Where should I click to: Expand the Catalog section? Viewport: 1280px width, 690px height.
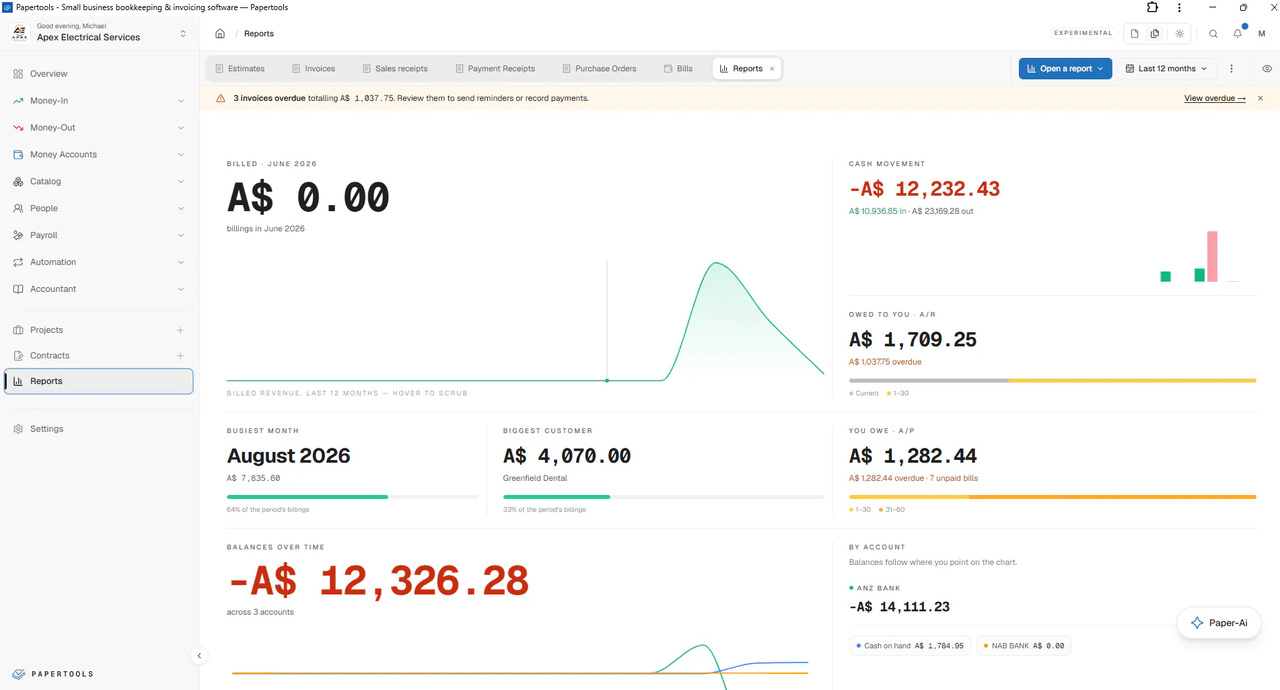point(98,182)
